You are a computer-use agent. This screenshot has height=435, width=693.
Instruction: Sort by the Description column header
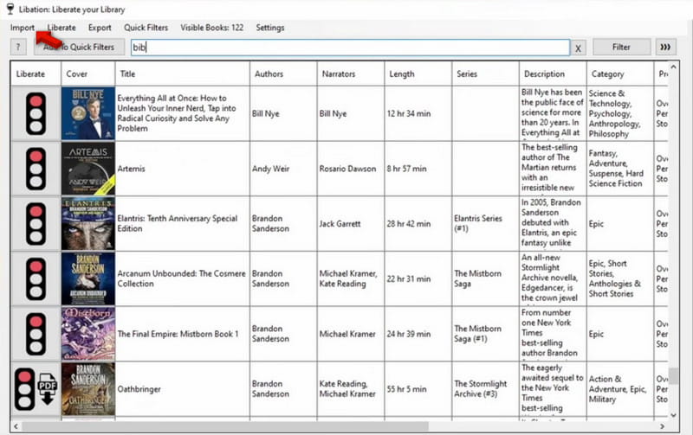coord(553,74)
